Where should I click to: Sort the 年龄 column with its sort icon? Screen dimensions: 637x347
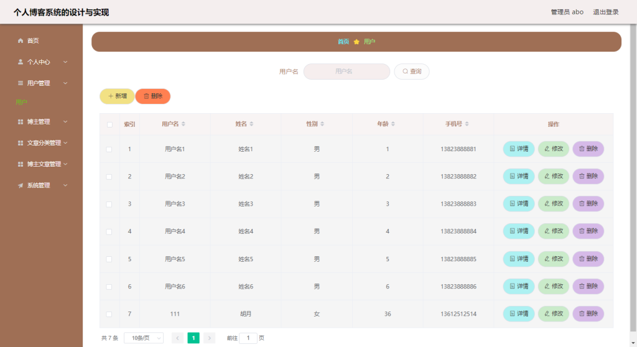[x=393, y=124]
